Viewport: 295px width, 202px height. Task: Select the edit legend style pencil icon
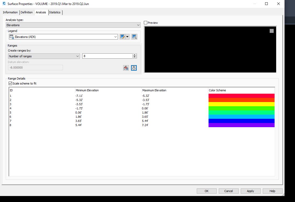click(x=123, y=37)
